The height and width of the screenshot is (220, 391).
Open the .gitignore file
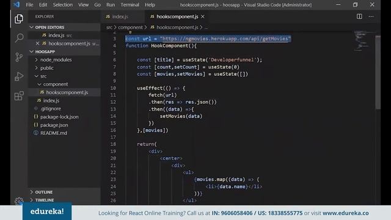tap(64, 109)
